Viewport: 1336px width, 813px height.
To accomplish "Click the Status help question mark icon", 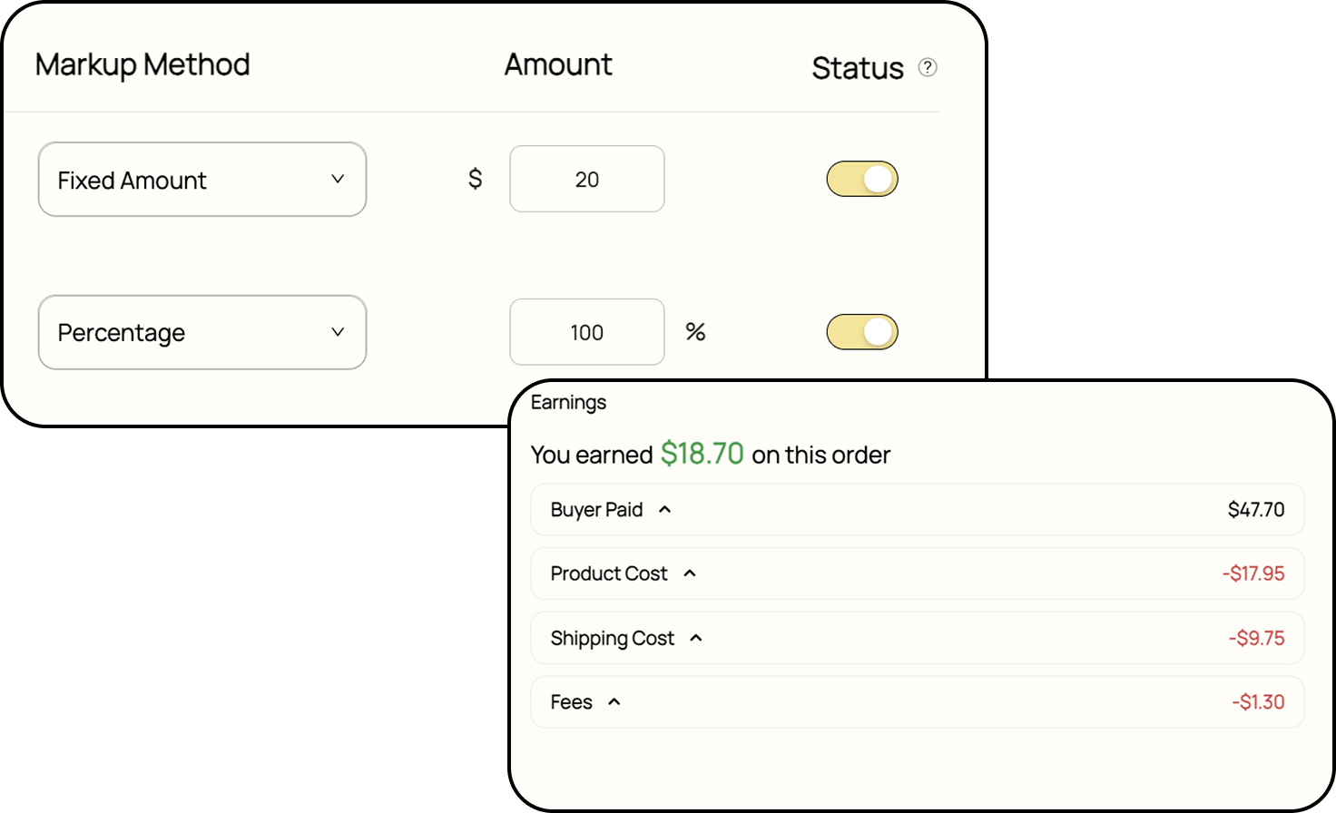I will click(928, 67).
